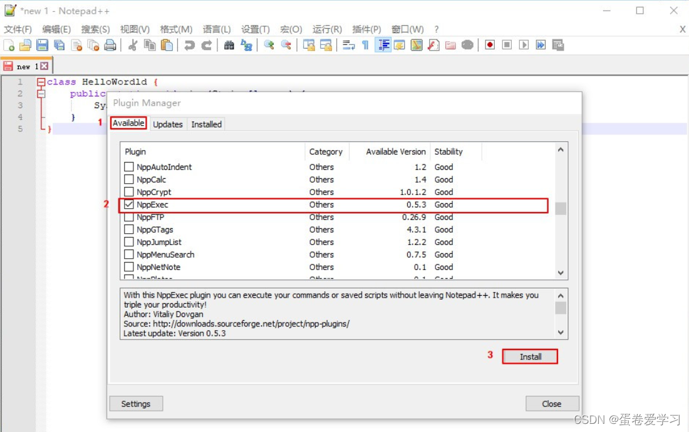Image resolution: width=689 pixels, height=432 pixels.
Task: Click the plugin list scrollbar down arrow
Action: (x=561, y=273)
